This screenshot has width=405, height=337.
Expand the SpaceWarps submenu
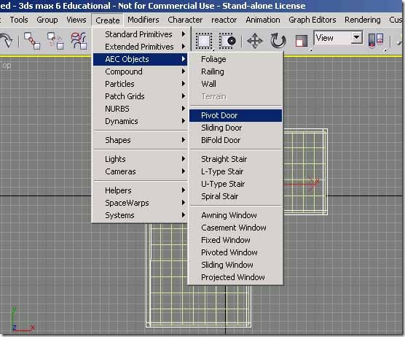[140, 203]
